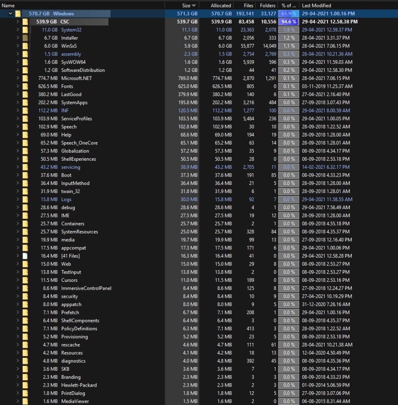398x405 pixels.
Task: Click the WinSxS folder icon
Action: [x=25, y=46]
